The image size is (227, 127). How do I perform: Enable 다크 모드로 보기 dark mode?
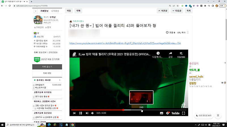(204, 115)
